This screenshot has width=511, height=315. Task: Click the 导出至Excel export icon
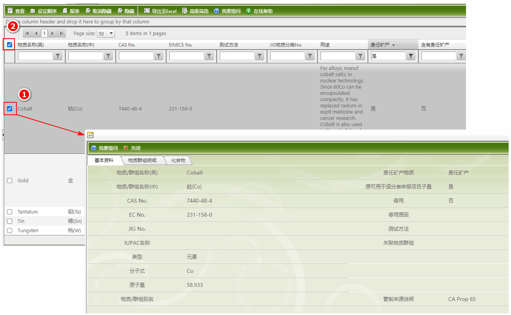coord(147,11)
